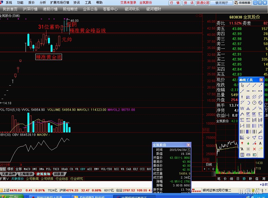Place a green down arrow marker
This screenshot has height=198, width=268.
(248, 143)
